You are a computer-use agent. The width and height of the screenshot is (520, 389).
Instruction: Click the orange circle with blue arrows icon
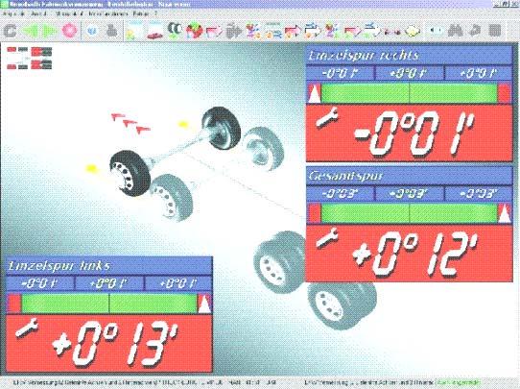coord(273,31)
